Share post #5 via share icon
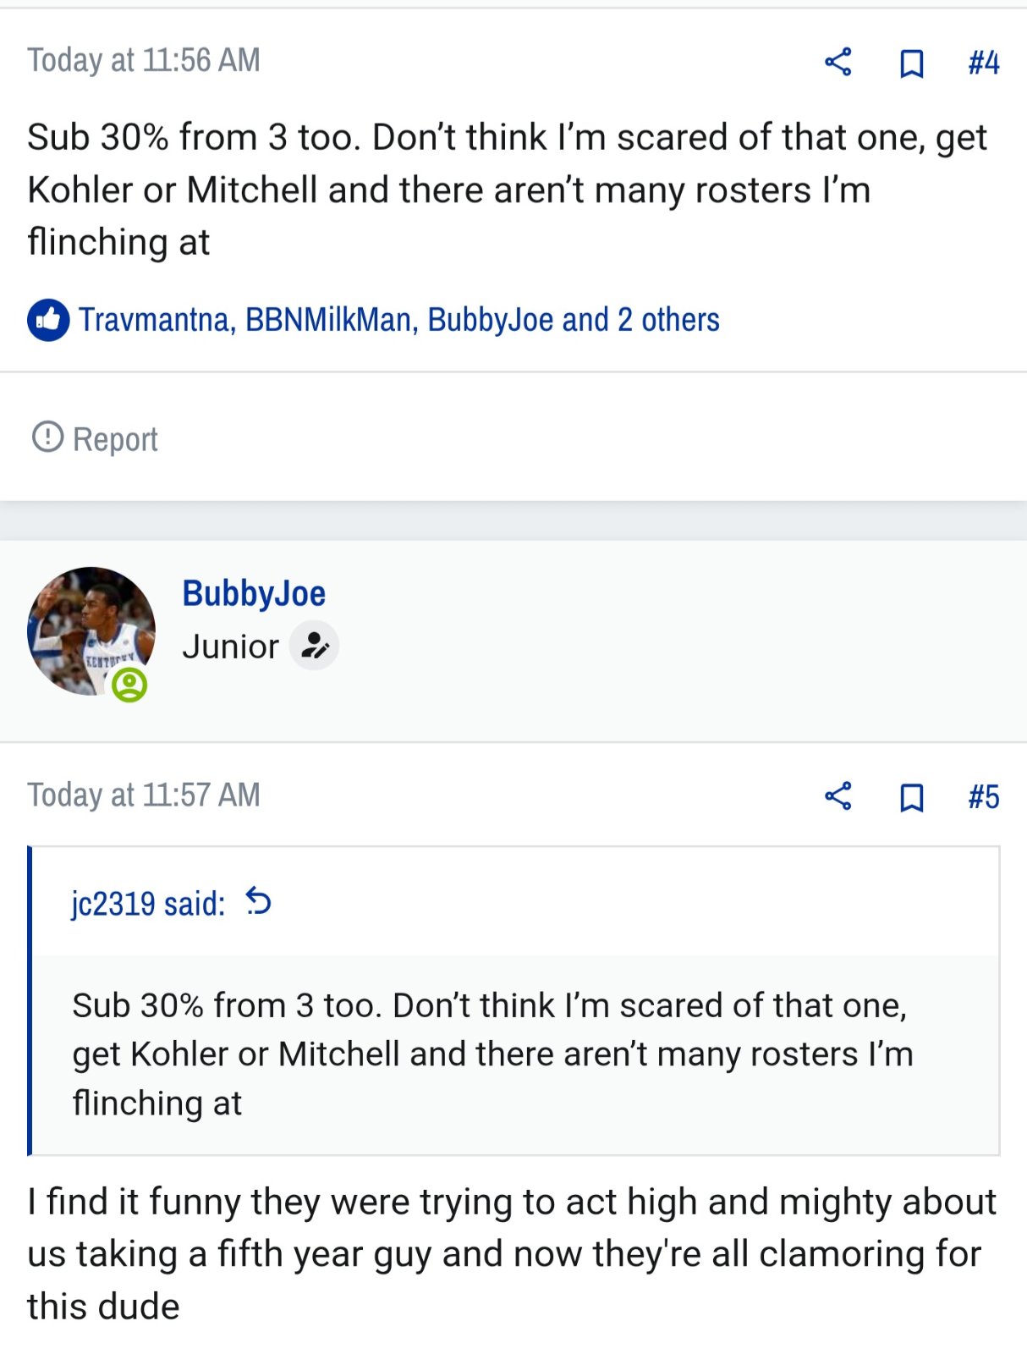This screenshot has height=1354, width=1027. pyautogui.click(x=838, y=796)
